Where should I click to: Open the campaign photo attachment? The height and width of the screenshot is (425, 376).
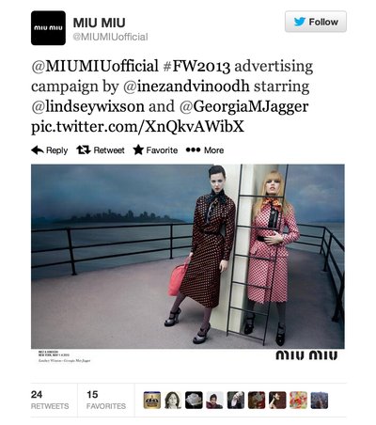pyautogui.click(x=188, y=257)
